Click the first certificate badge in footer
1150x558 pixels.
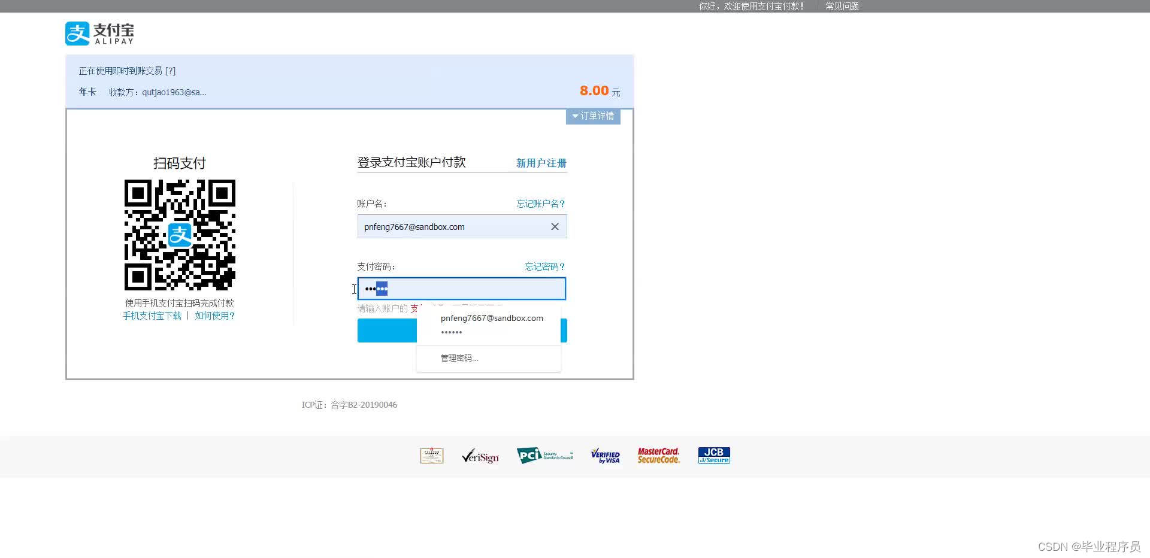tap(432, 456)
